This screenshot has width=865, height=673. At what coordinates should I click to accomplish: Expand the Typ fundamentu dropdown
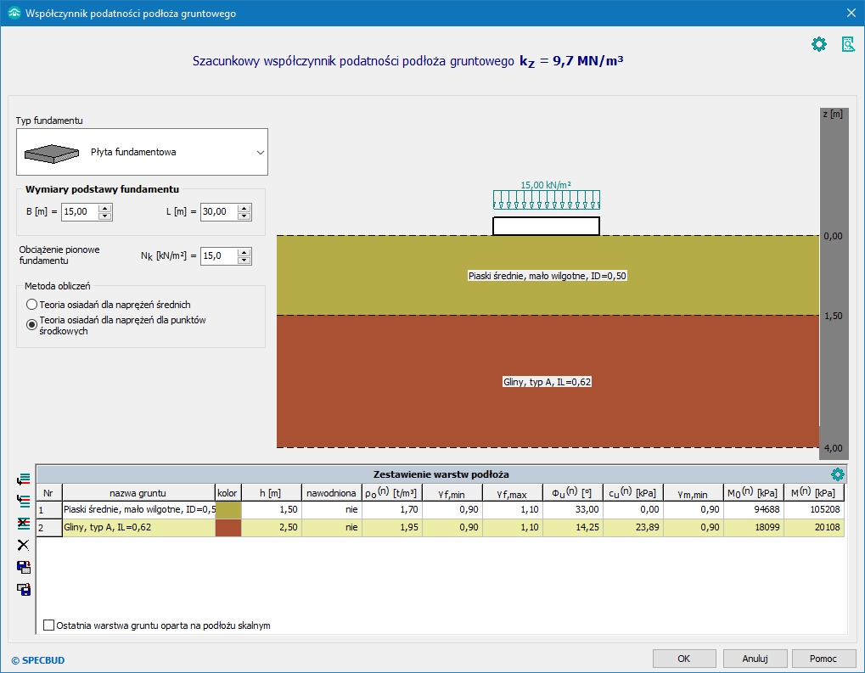pyautogui.click(x=260, y=152)
